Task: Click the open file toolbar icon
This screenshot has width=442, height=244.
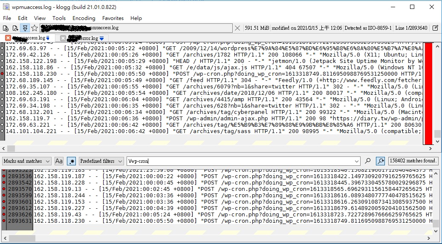Action: tap(6, 28)
